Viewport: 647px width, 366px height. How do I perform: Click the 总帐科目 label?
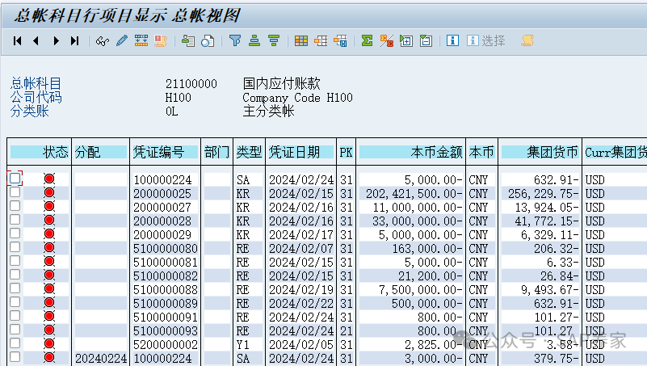pos(36,83)
